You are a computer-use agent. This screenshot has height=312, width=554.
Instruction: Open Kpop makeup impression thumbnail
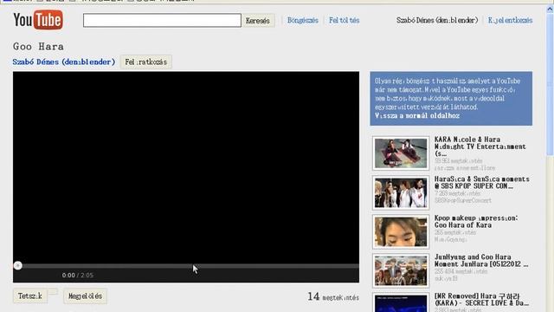click(x=401, y=231)
